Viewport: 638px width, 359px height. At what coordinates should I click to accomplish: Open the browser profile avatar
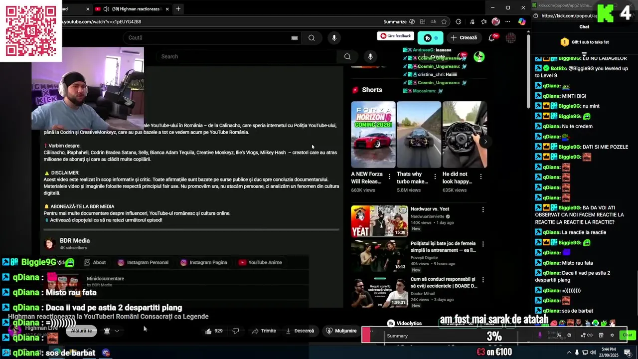[495, 22]
